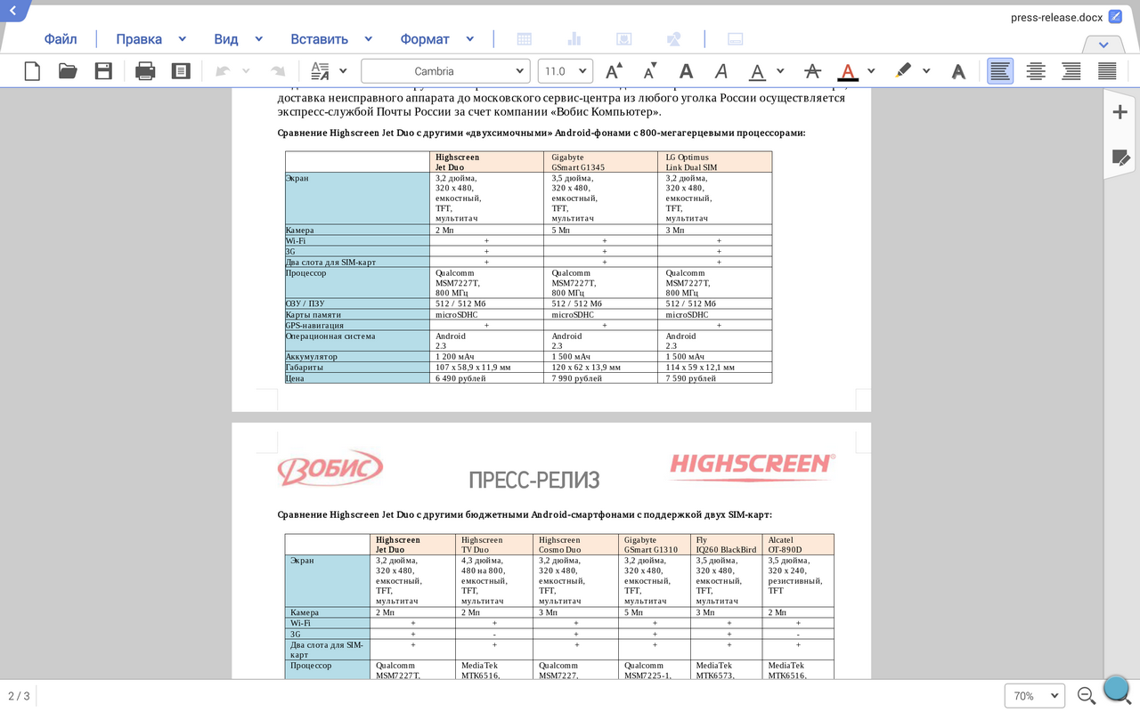Undo the last action
The image size is (1140, 712).
click(x=223, y=71)
